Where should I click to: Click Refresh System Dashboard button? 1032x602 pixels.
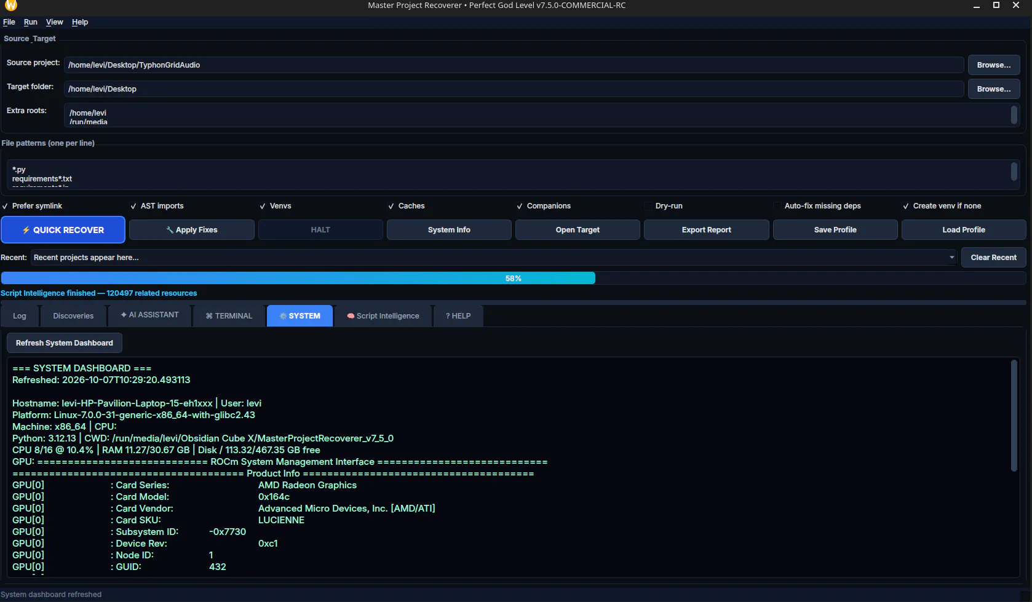pos(65,343)
